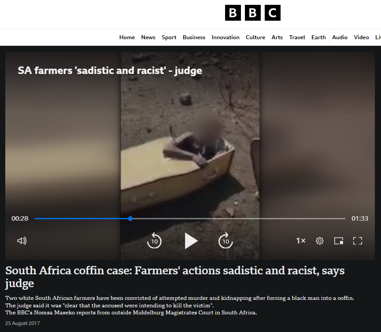Open video settings gear
The image size is (381, 332).
tap(319, 241)
